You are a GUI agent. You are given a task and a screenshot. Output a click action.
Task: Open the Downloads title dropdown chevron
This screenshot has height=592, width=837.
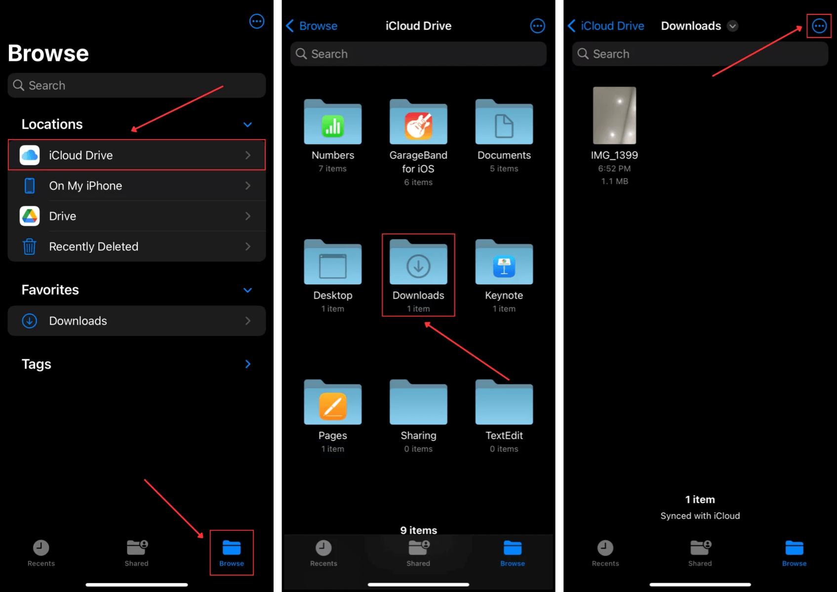click(733, 26)
